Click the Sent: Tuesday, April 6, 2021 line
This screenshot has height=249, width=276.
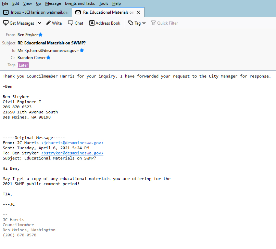[x=46, y=148]
